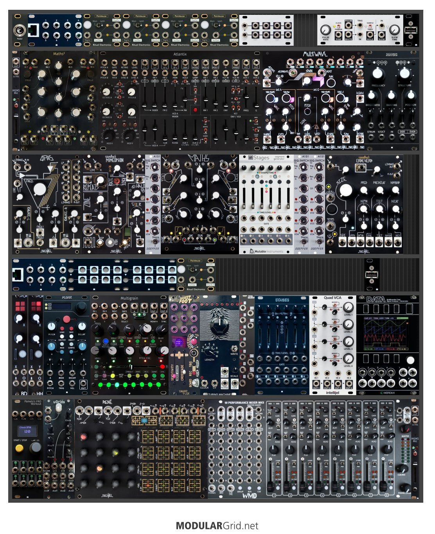435x534 pixels.
Task: Click the white knob on the DATA module
Action: [x=410, y=361]
